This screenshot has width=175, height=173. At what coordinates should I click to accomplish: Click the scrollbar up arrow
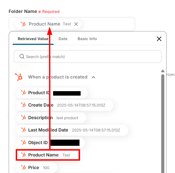(x=163, y=71)
